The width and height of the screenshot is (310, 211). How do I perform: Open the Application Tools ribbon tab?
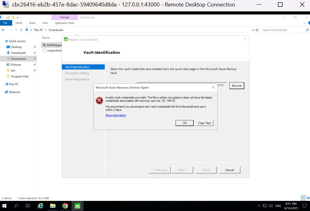click(65, 23)
